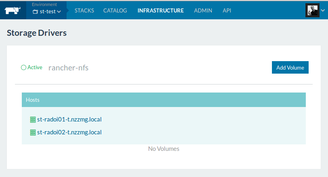The height and width of the screenshot is (177, 328).
Task: Open the CATALOG menu
Action: click(115, 10)
